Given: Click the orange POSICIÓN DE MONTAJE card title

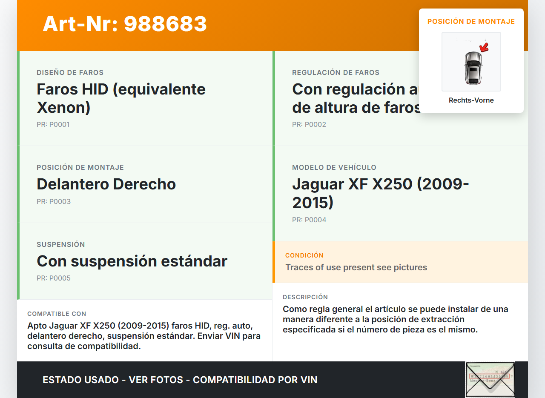Looking at the screenshot, I should [x=471, y=21].
